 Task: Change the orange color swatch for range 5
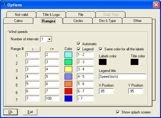point(68,84)
